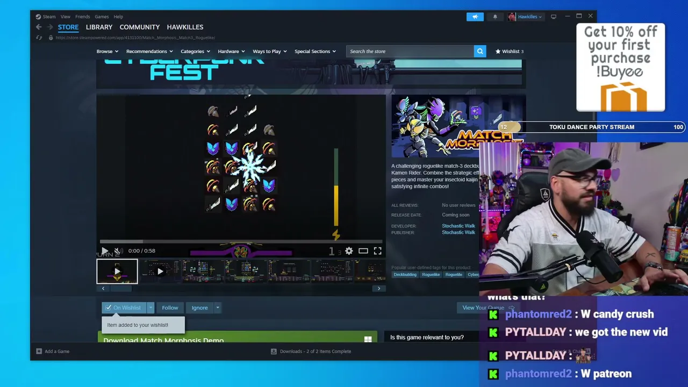Viewport: 688px width, 387px height.
Task: Seek the trailer using the progress bar
Action: (x=241, y=241)
